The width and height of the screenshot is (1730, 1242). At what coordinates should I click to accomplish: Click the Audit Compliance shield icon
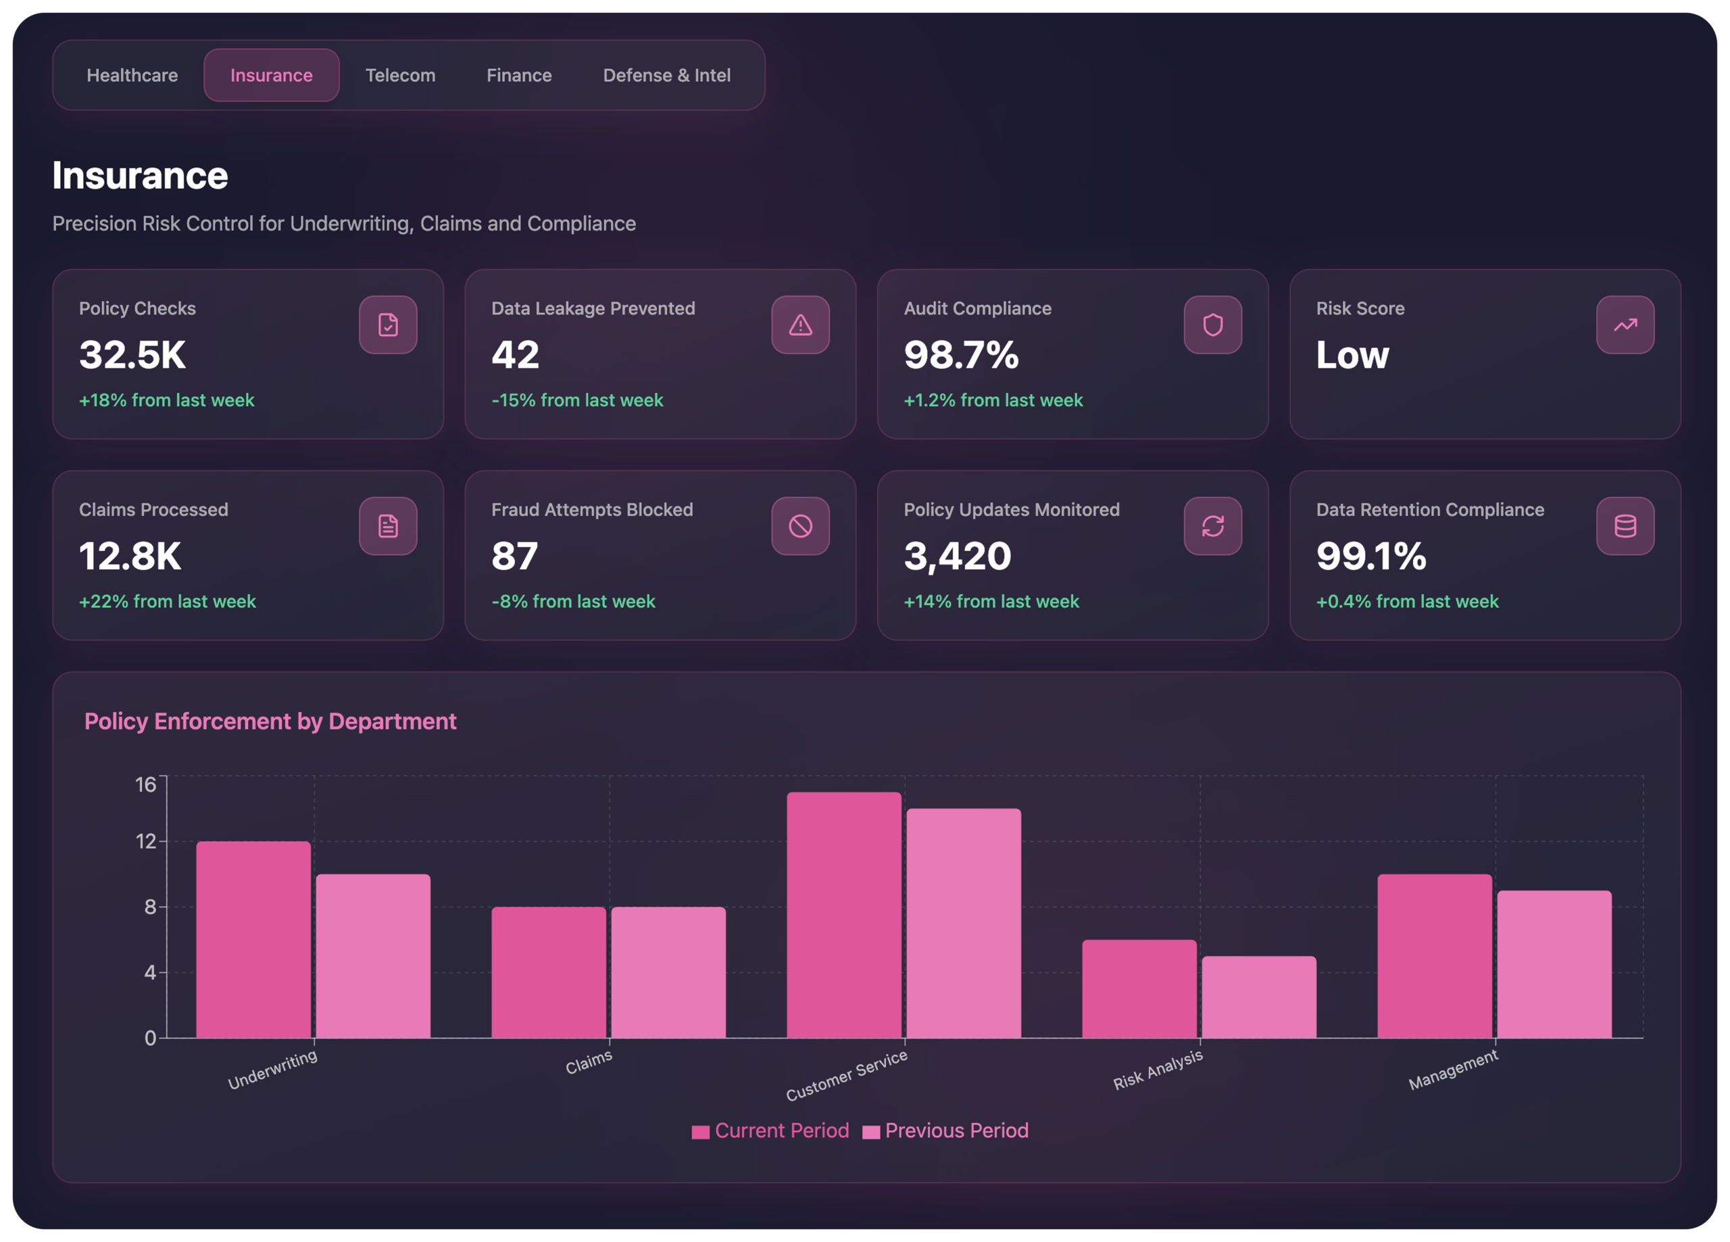coord(1212,325)
